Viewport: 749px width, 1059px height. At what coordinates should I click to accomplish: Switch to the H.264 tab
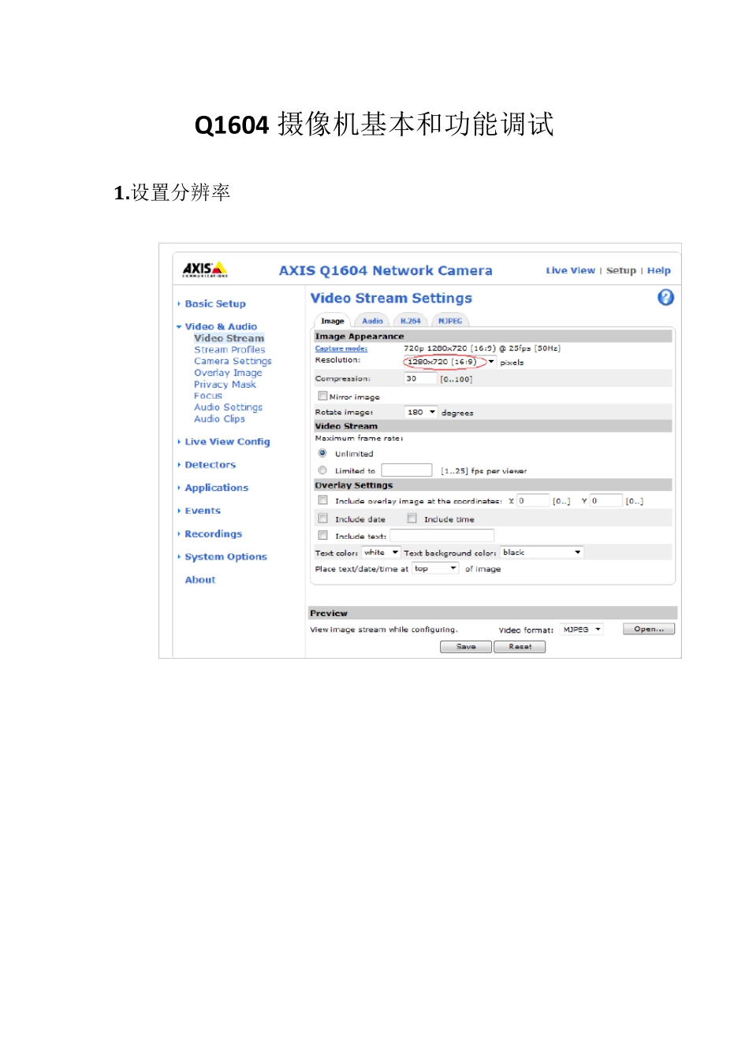(x=410, y=321)
